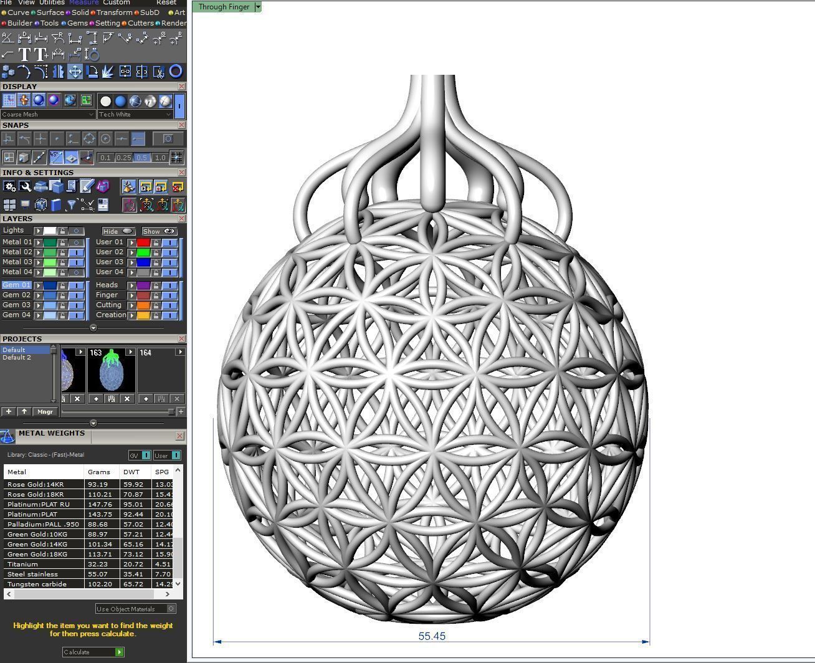This screenshot has width=815, height=663.
Task: Click the group blocks icon
Action: [7, 72]
